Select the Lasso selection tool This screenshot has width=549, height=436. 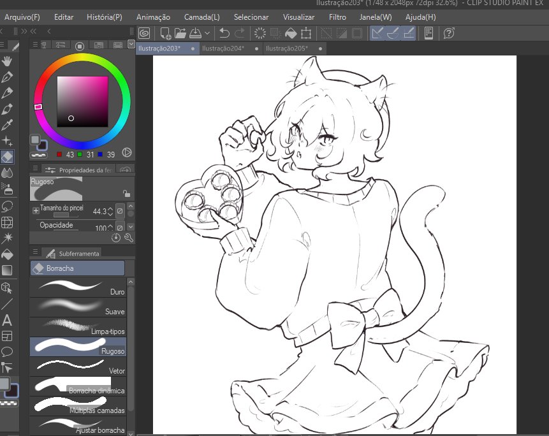click(x=6, y=206)
